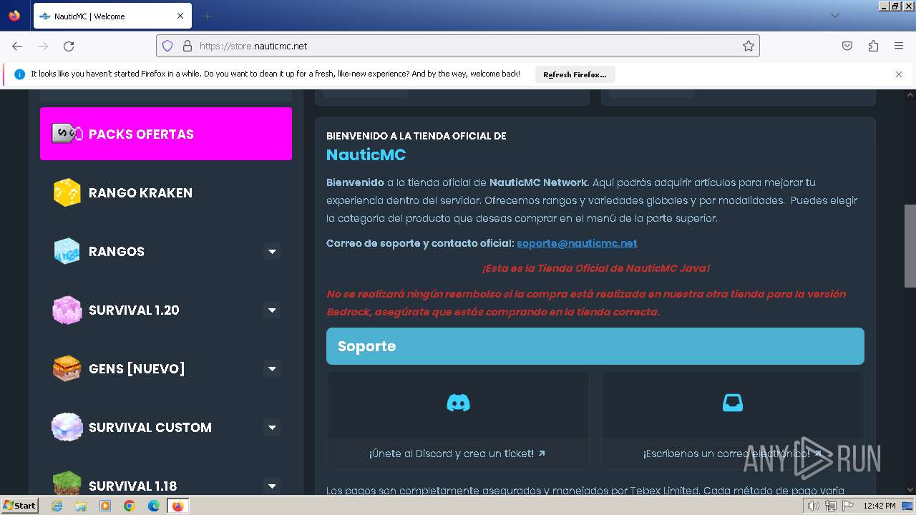Click the email inbox icon

(733, 403)
